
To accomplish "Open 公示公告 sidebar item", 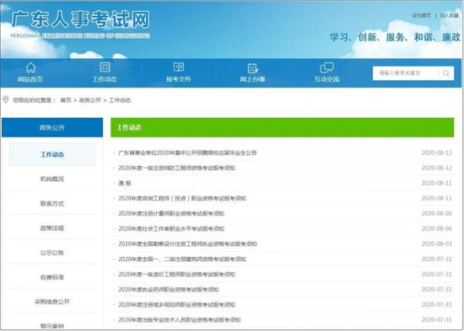I will click(52, 253).
